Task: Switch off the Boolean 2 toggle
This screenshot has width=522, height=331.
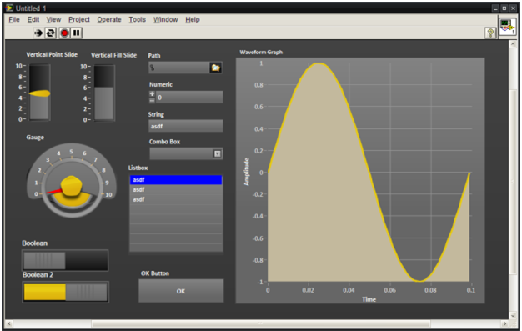Action: pos(65,292)
